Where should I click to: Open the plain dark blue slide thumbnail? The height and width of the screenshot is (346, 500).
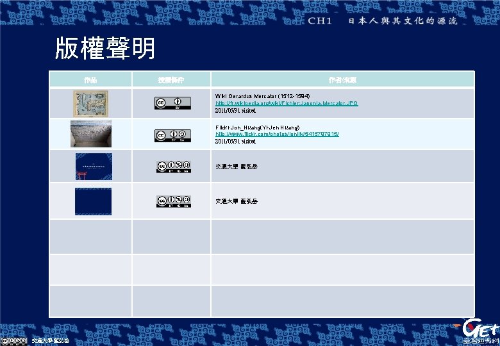[x=93, y=201]
